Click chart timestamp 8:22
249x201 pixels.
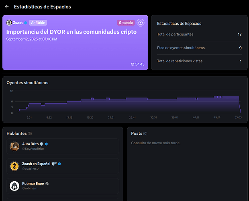coord(49,117)
